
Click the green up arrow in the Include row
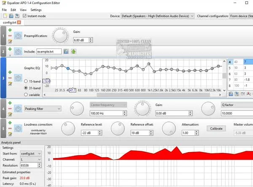[73, 51]
